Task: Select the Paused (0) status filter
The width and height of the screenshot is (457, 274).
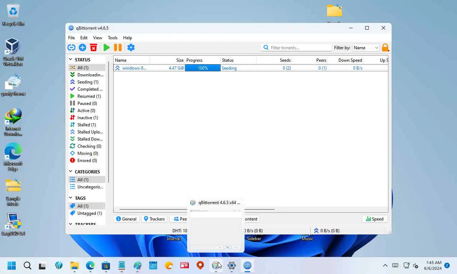Action: 87,103
